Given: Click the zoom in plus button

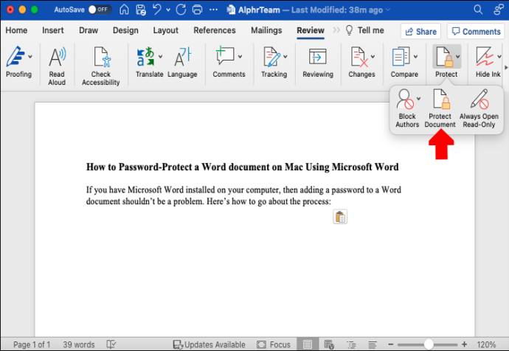Looking at the screenshot, I should pyautogui.click(x=465, y=344).
